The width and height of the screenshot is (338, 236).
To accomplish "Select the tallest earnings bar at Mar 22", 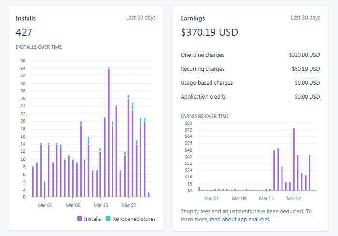I will click(294, 159).
